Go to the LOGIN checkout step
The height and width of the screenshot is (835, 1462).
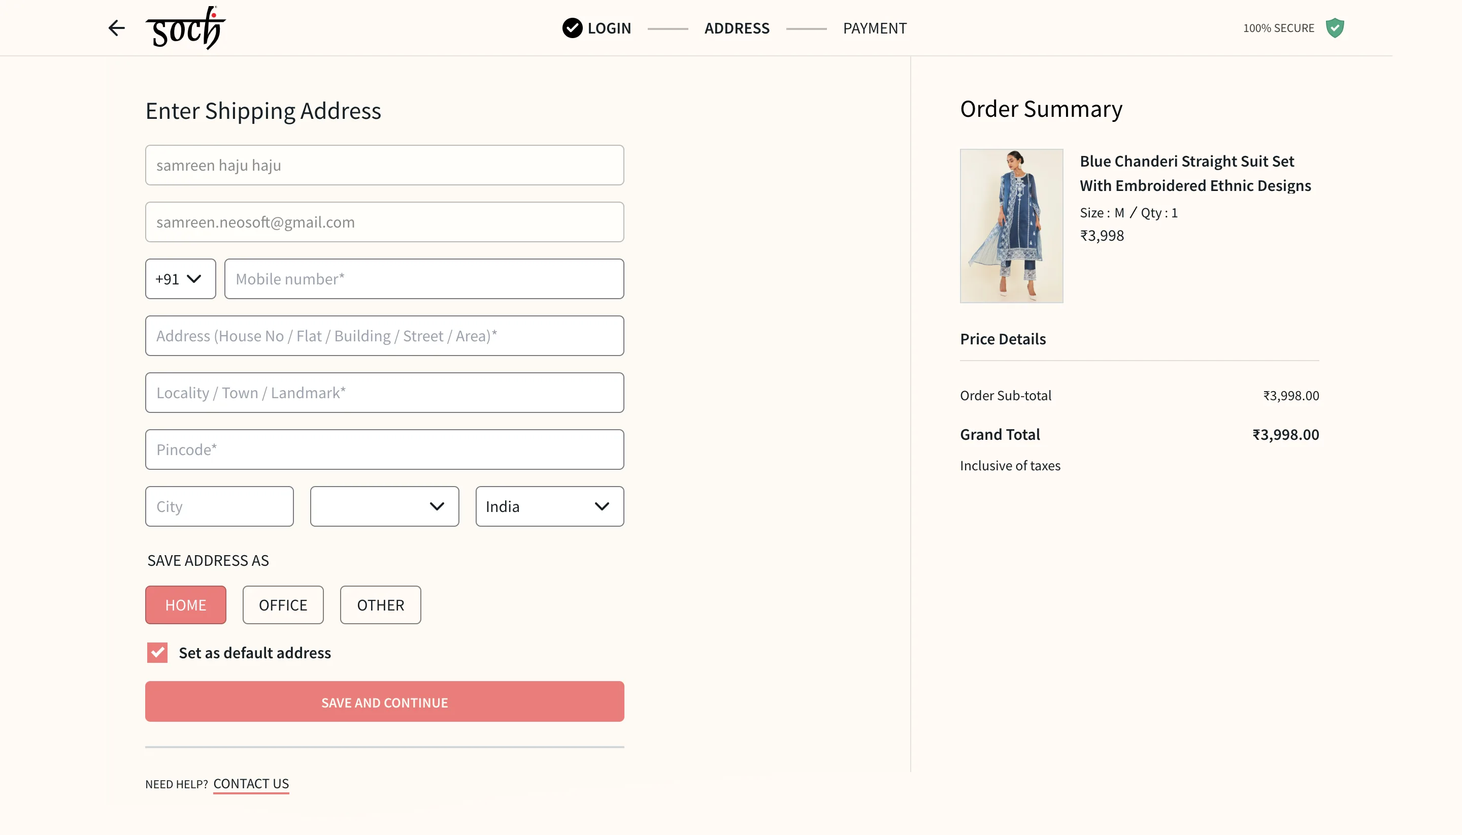click(x=609, y=28)
